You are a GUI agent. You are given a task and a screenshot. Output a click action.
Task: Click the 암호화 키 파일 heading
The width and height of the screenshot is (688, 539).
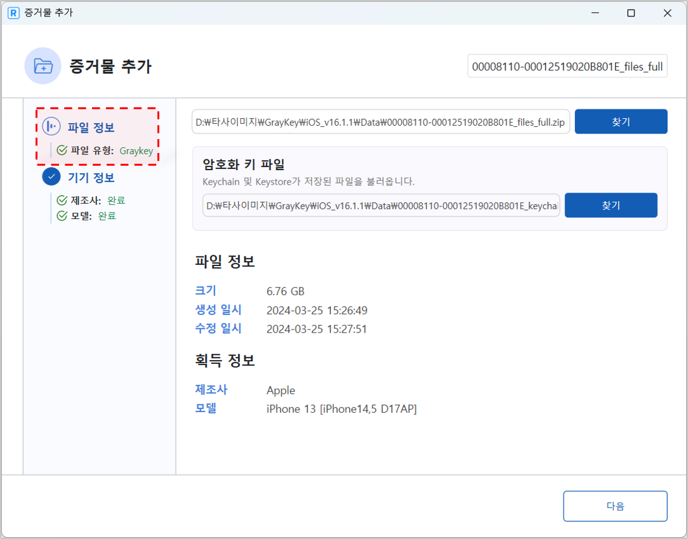click(244, 164)
